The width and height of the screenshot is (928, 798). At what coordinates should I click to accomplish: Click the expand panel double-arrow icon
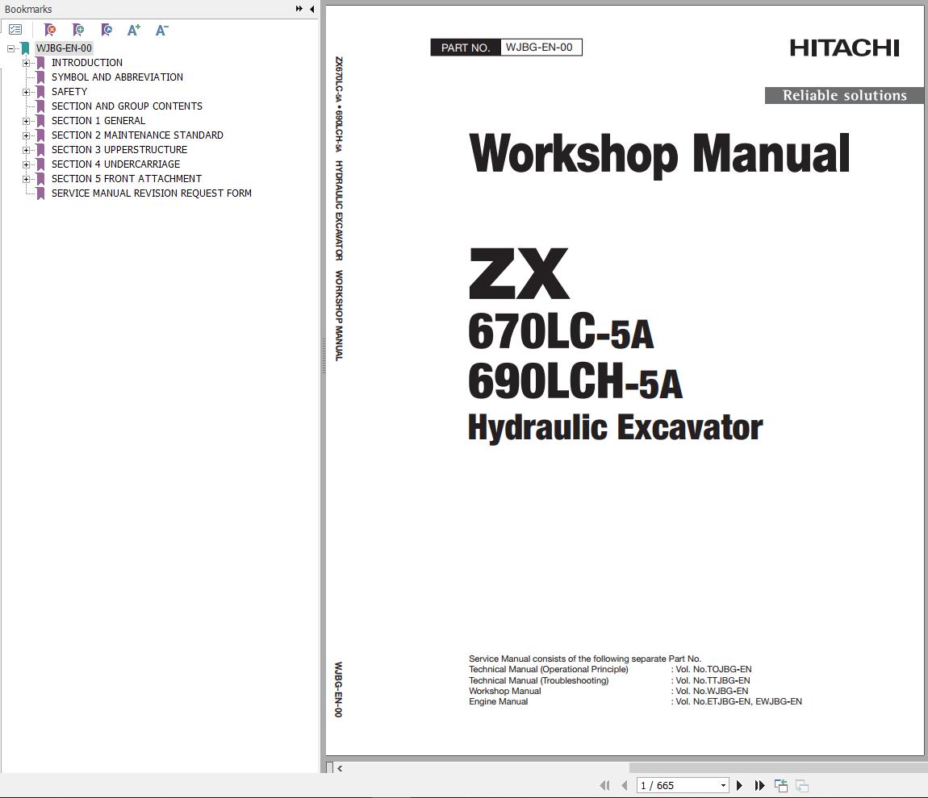(299, 9)
